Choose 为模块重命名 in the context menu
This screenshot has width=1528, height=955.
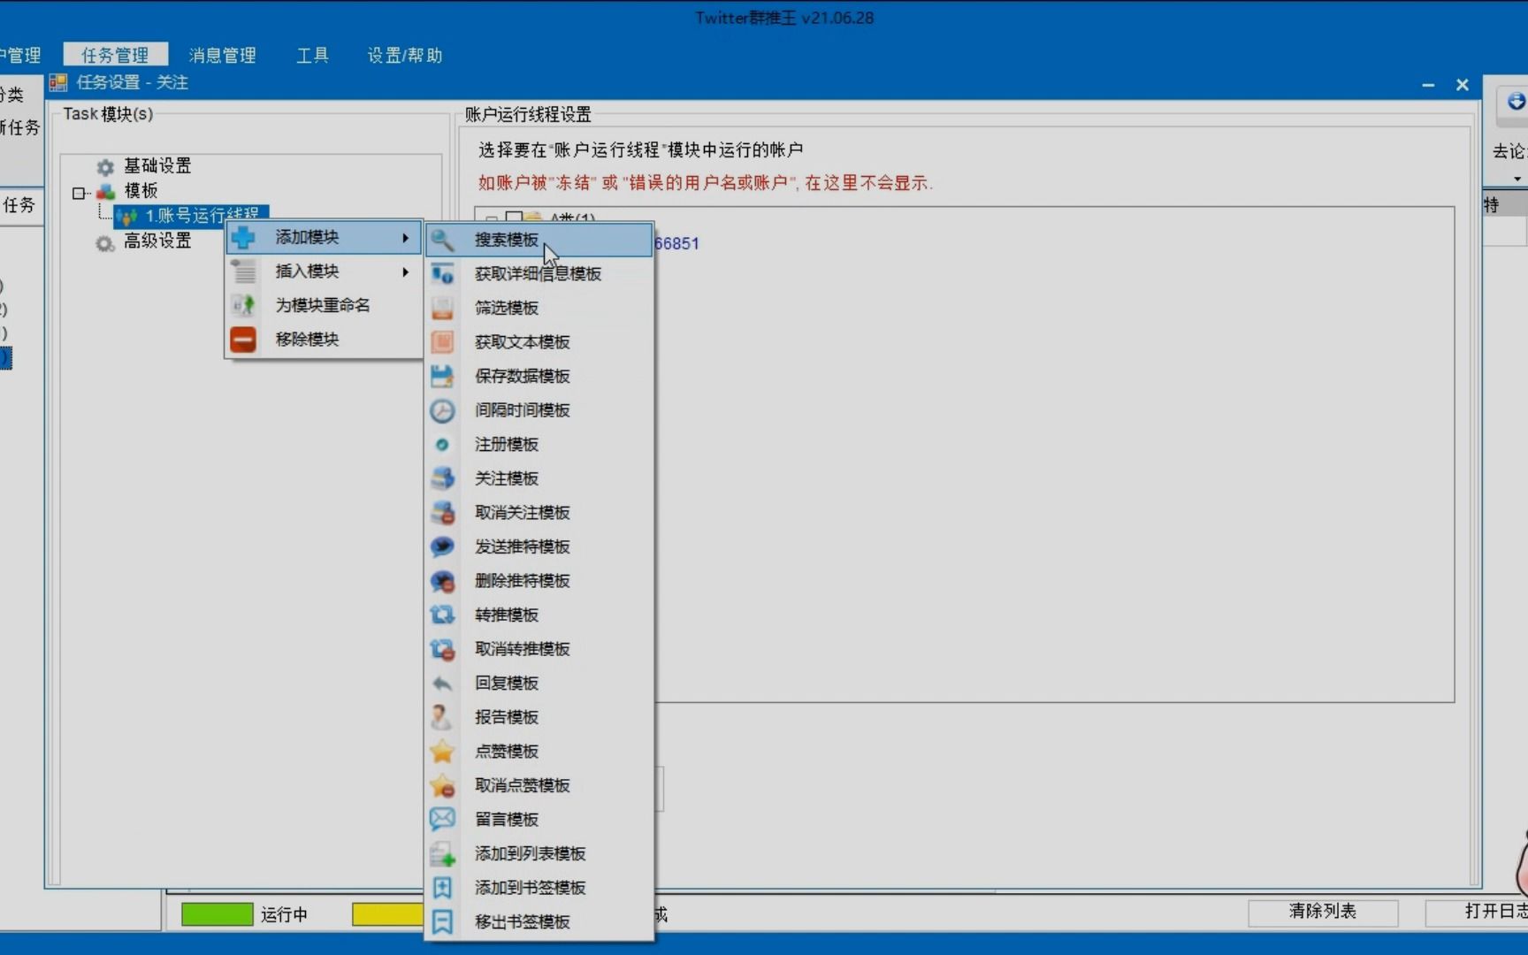pos(324,305)
